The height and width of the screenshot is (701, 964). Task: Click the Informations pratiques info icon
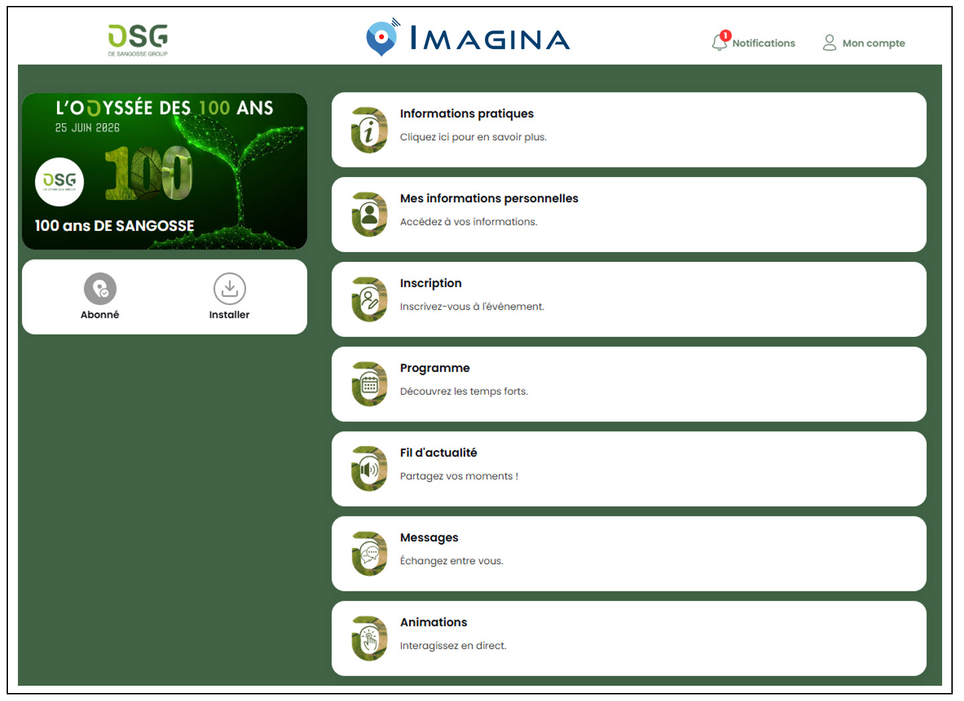coord(369,130)
